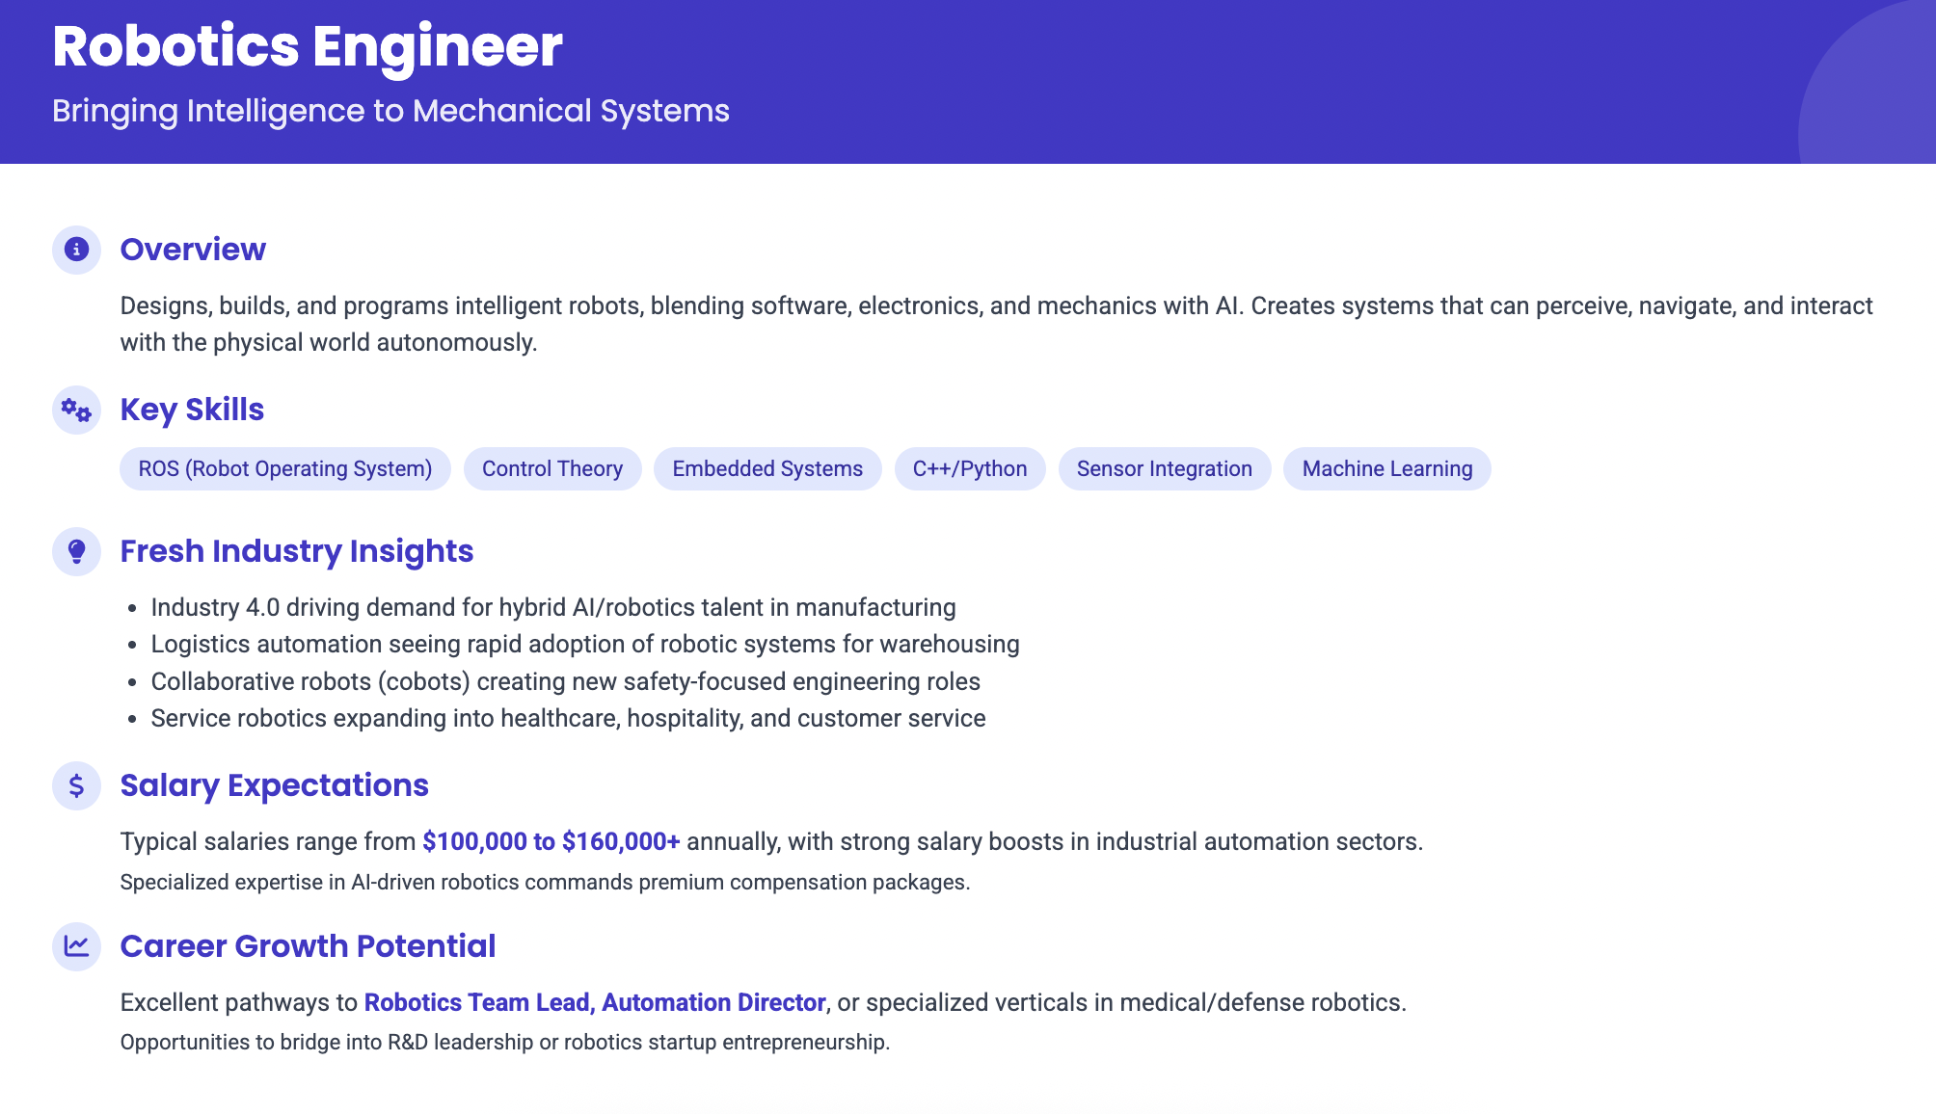Click the Key Skills section heading

(192, 410)
